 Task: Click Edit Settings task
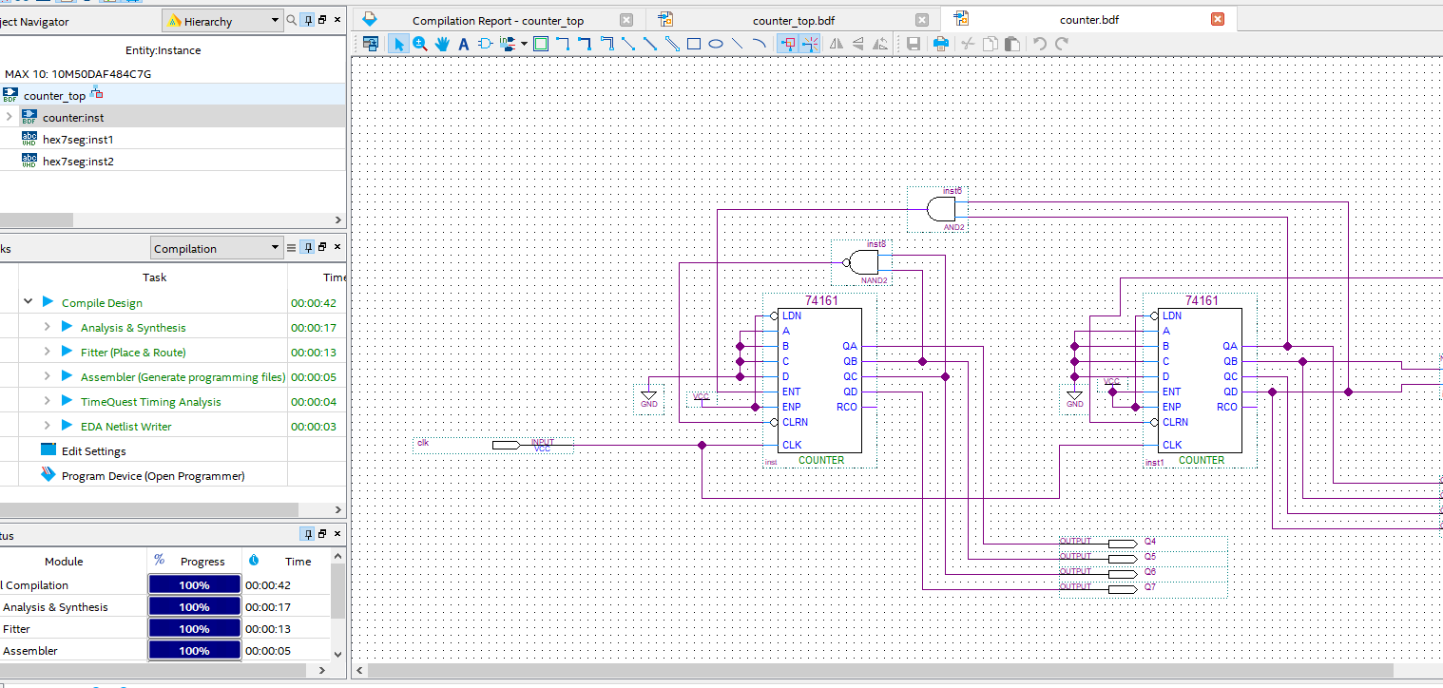93,450
